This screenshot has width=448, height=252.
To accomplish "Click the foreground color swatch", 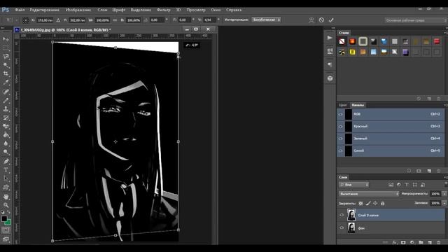I will 4,218.
